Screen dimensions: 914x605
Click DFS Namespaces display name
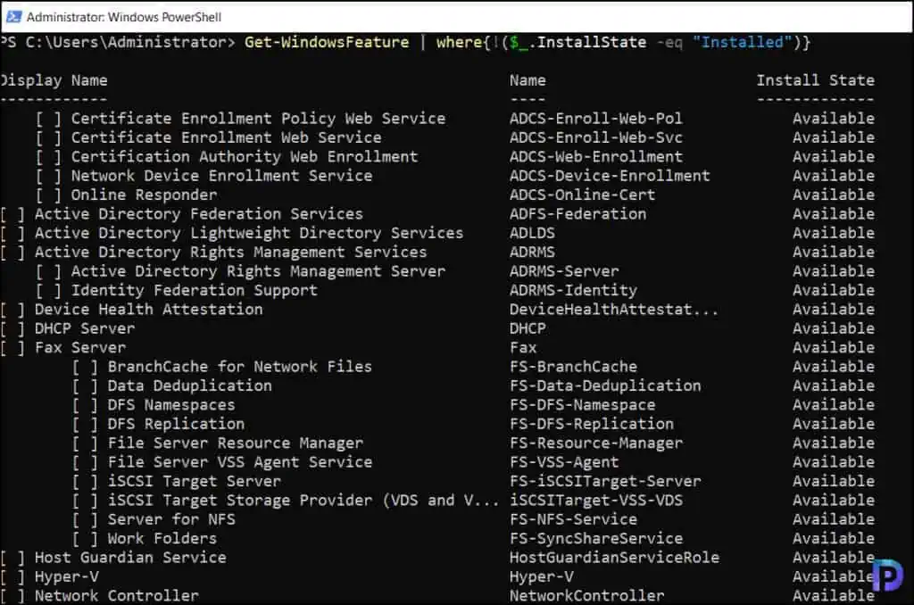[171, 405]
